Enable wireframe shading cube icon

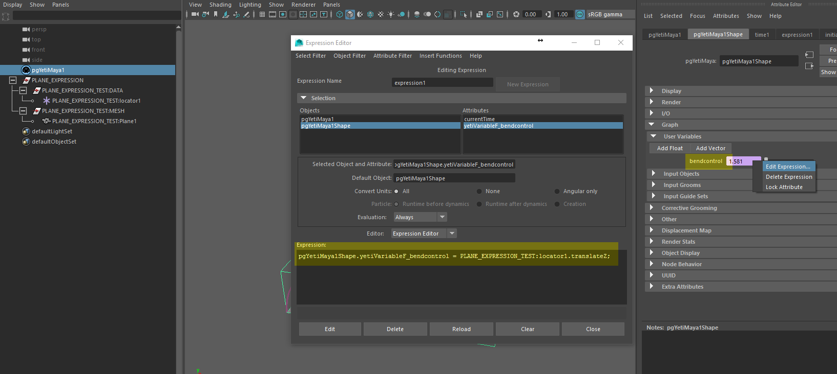340,14
